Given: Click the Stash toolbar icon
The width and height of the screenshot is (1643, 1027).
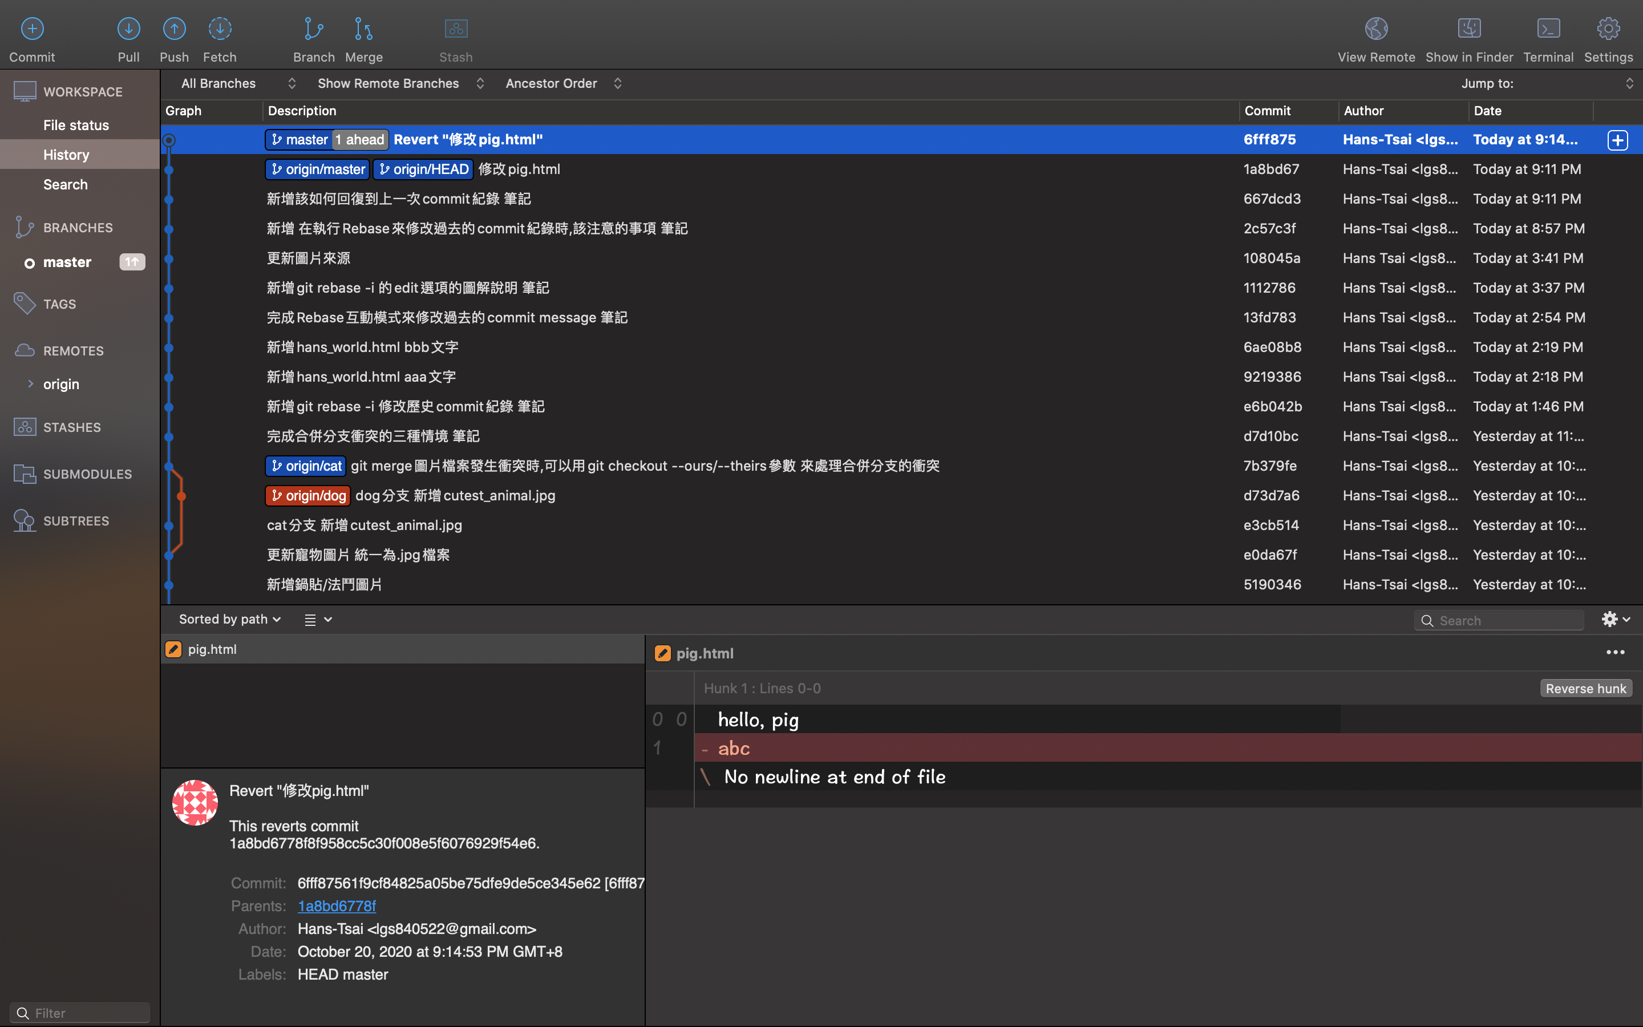Looking at the screenshot, I should pyautogui.click(x=456, y=29).
